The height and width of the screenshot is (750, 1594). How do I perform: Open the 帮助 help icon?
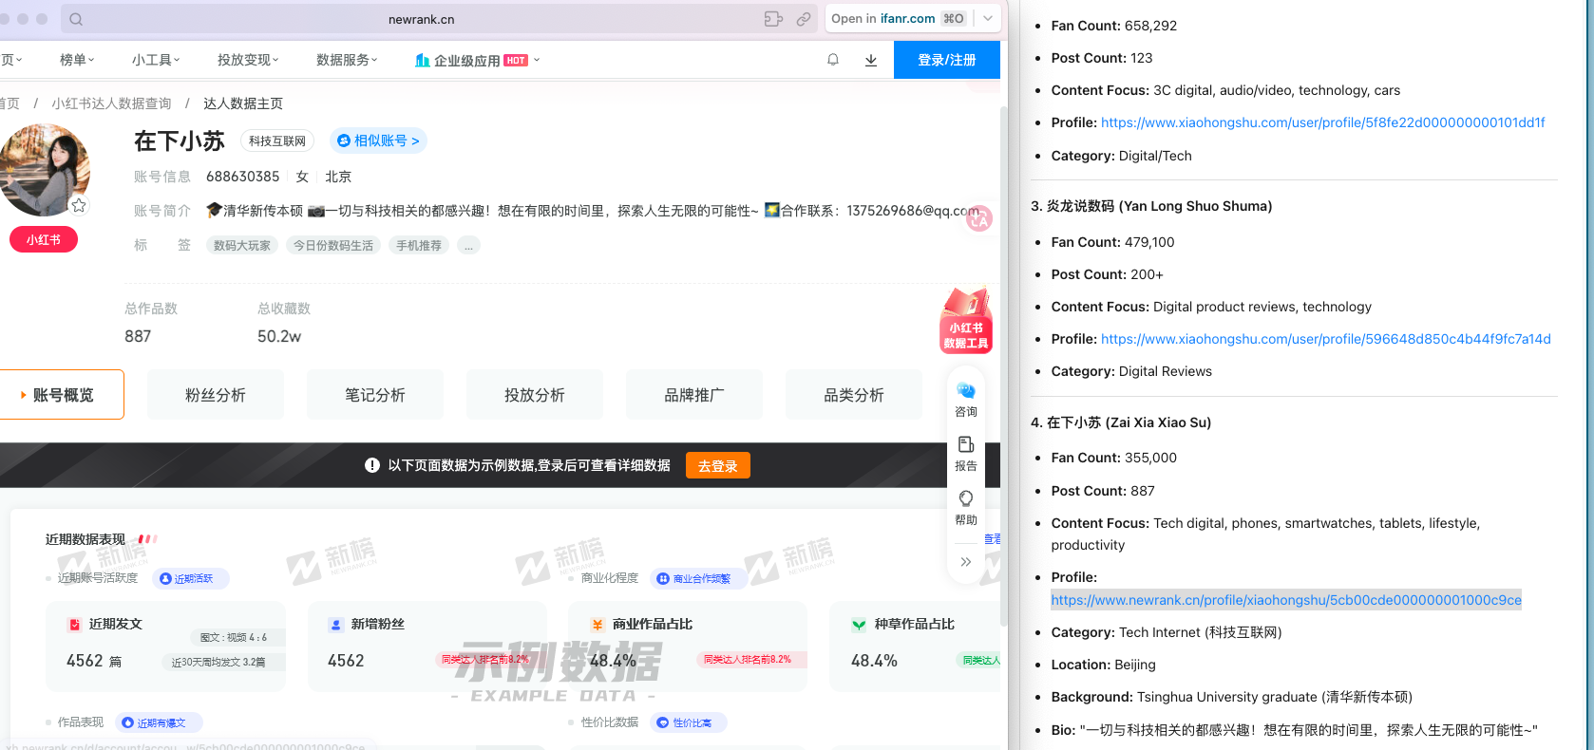(x=966, y=507)
